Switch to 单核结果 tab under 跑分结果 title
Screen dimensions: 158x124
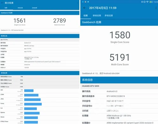click(20, 8)
